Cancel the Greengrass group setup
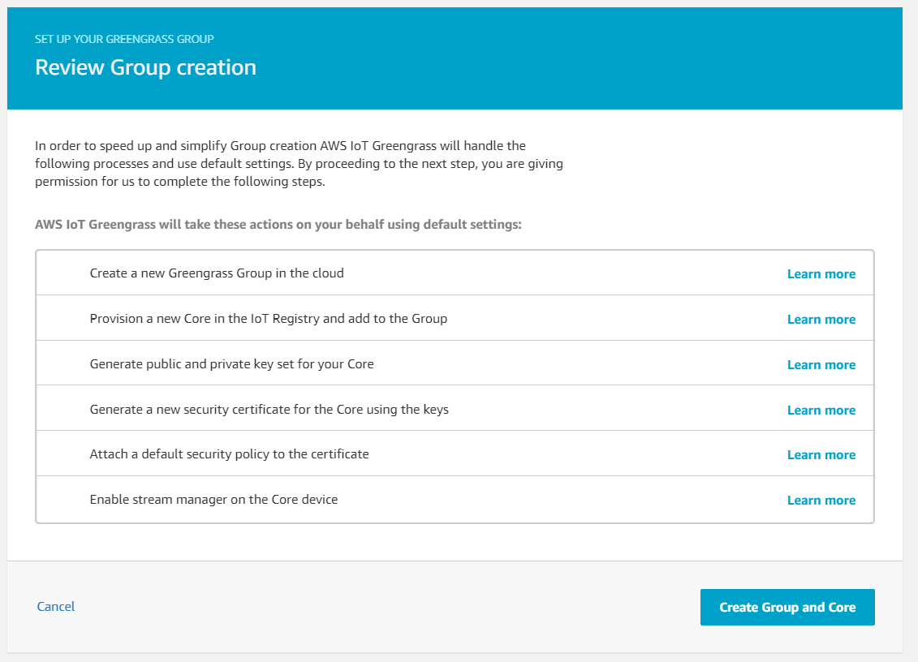 click(56, 606)
